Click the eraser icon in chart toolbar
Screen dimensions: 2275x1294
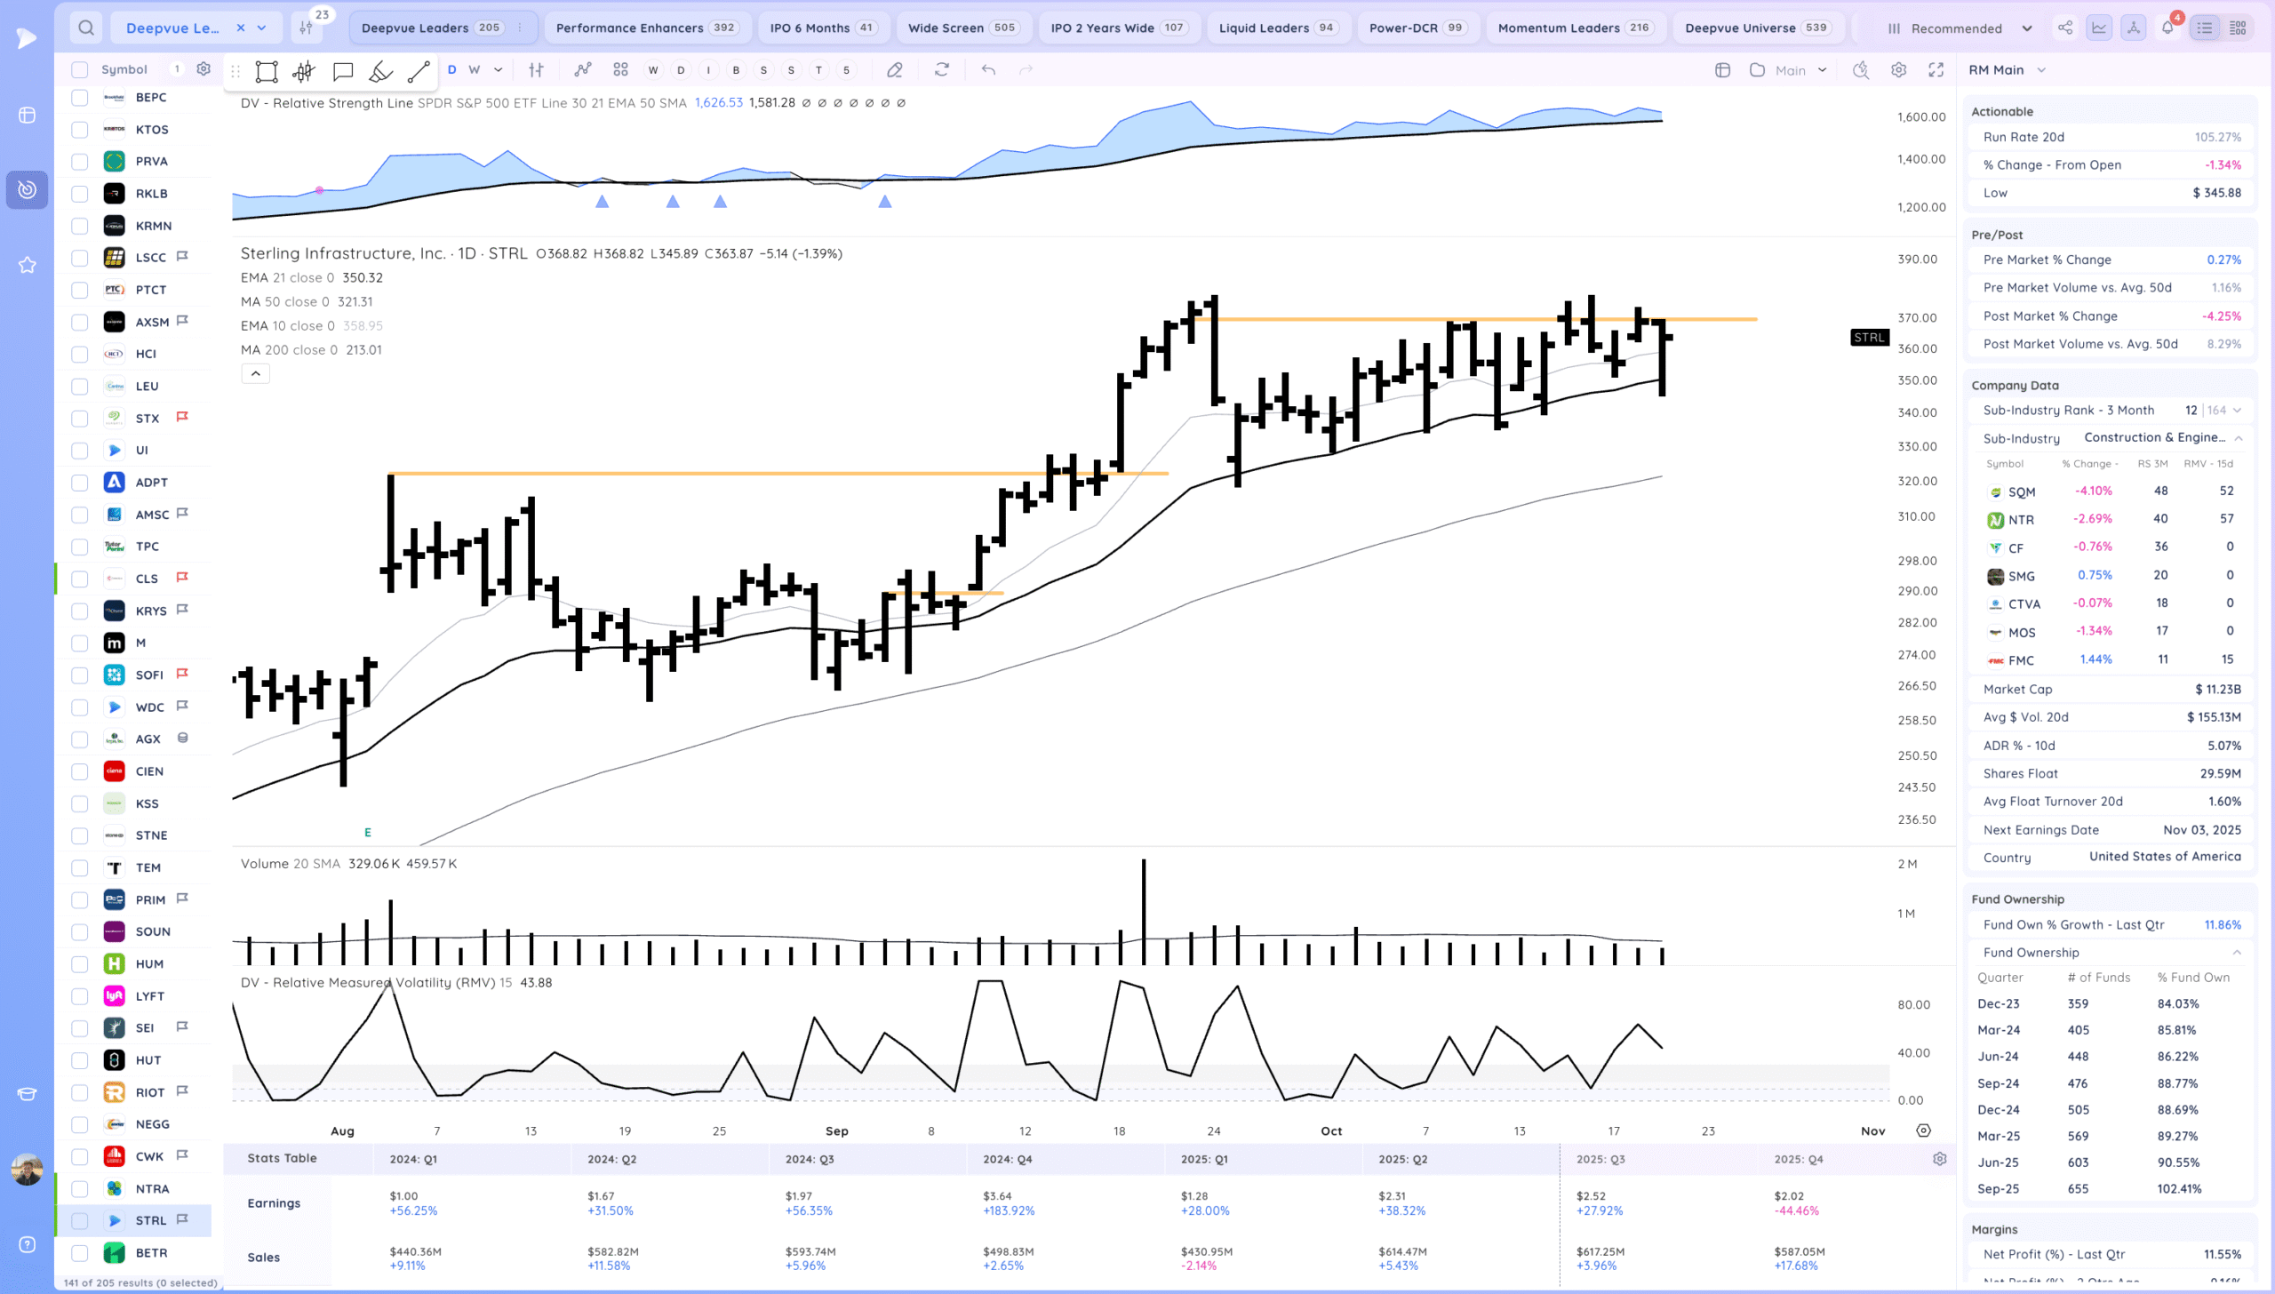click(895, 70)
